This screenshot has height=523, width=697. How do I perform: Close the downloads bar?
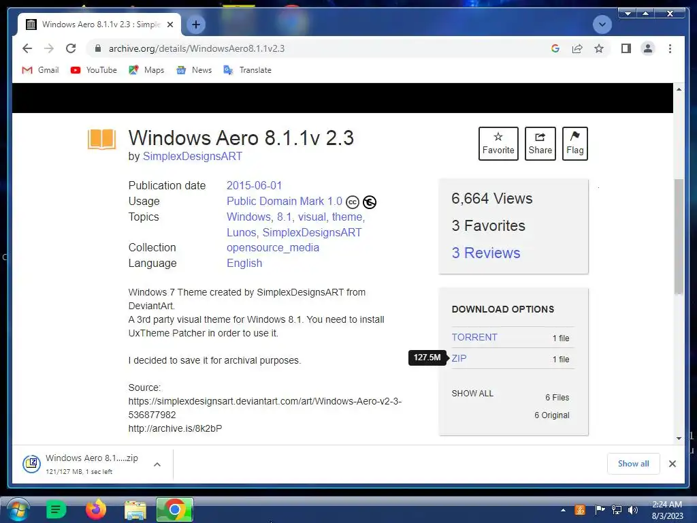pos(672,464)
